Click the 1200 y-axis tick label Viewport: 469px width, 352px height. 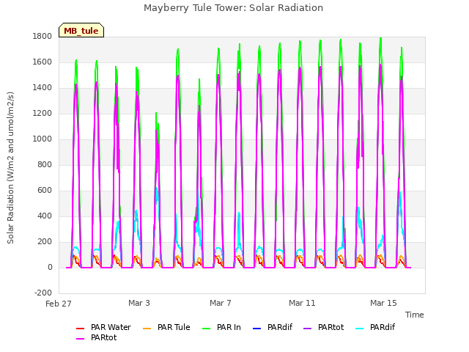click(x=43, y=113)
